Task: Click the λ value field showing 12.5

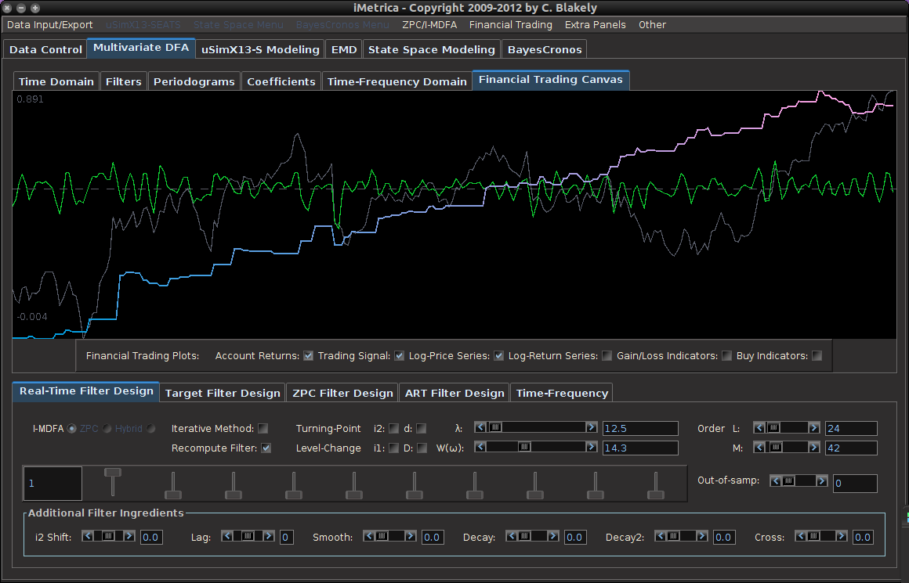Action: coord(639,427)
